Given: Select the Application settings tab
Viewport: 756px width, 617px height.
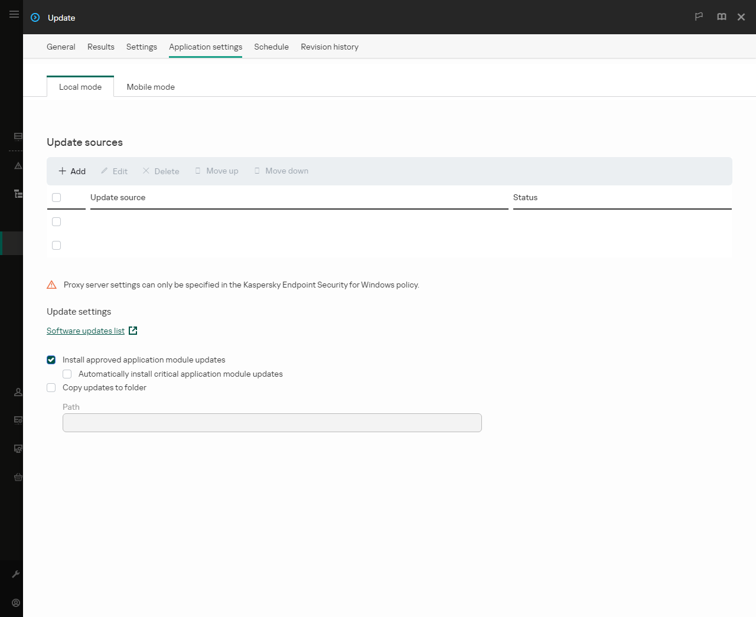Looking at the screenshot, I should click(206, 47).
